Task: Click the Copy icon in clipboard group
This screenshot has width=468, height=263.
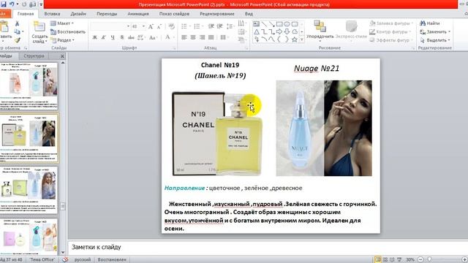Action: [17, 31]
